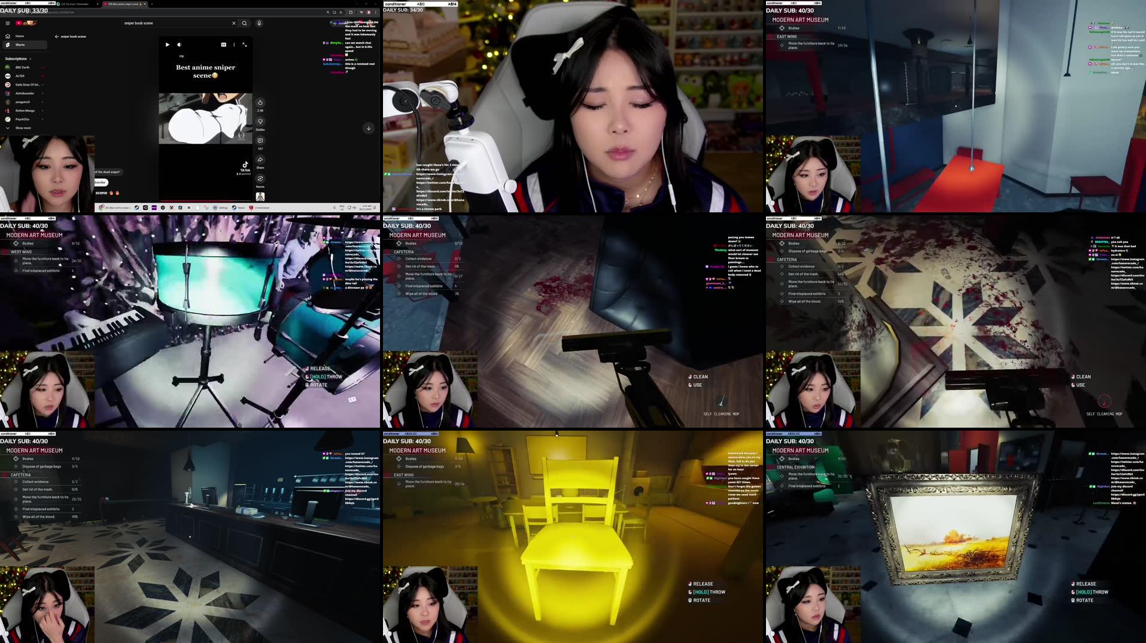Image resolution: width=1146 pixels, height=643 pixels.
Task: Expand Show more in the subscriptions list
Action: 23,128
